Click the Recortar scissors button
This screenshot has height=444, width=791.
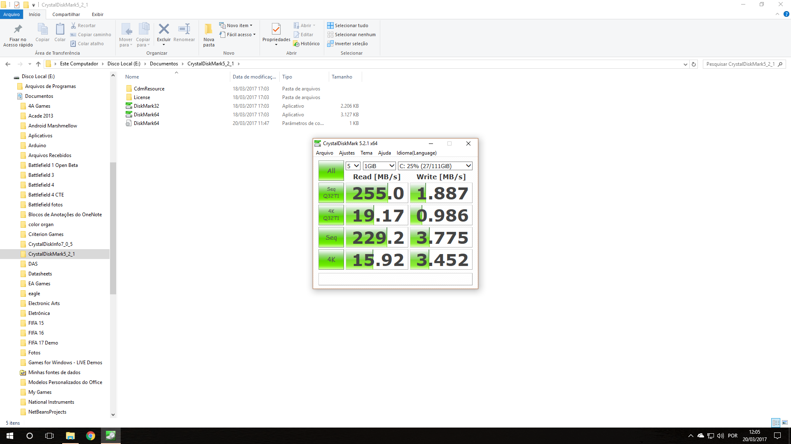click(83, 25)
